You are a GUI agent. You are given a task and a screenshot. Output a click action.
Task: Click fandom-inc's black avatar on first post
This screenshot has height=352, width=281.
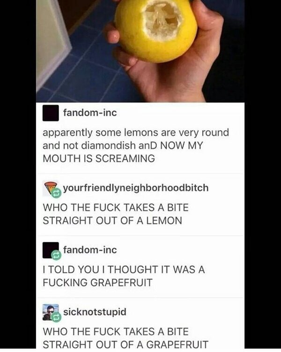(x=51, y=113)
